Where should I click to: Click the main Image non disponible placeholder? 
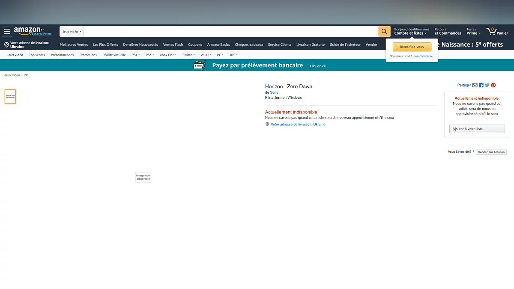(x=143, y=177)
